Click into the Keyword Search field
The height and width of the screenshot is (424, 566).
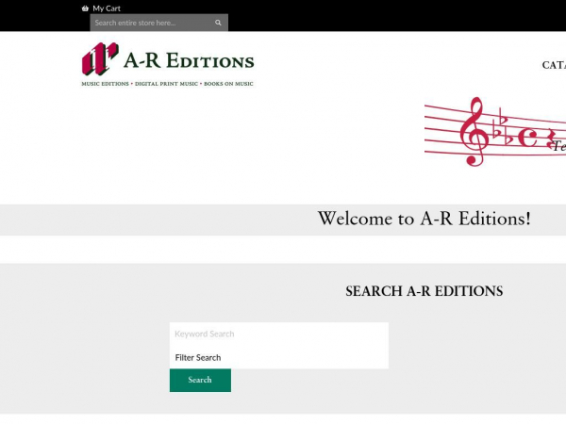point(279,334)
